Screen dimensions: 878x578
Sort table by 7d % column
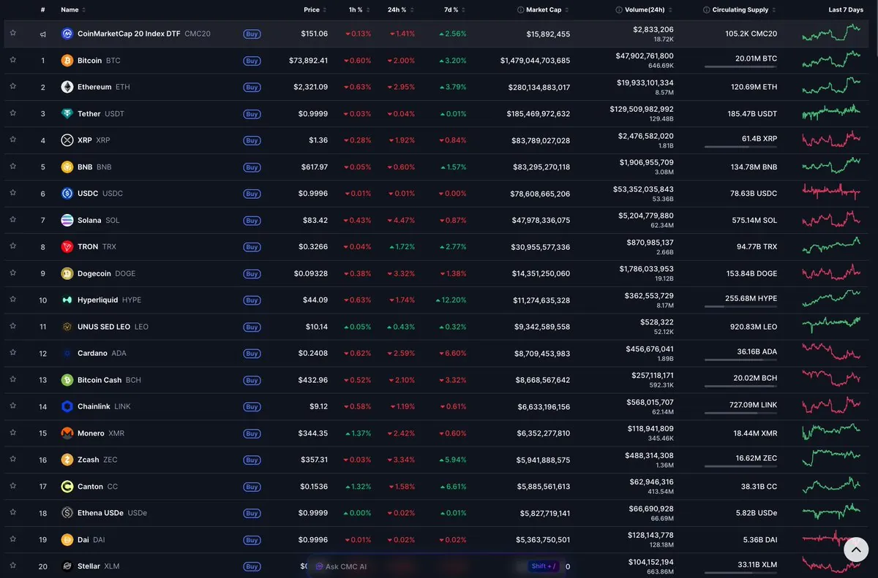(455, 10)
